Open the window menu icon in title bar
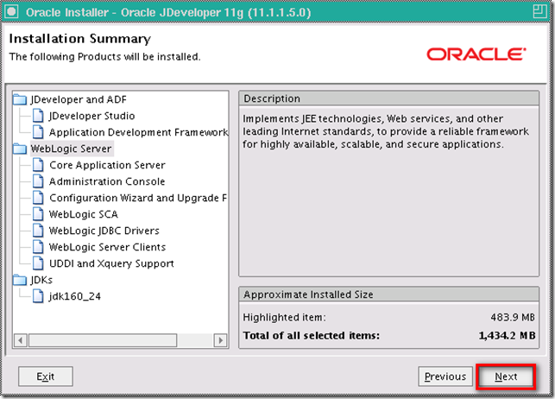This screenshot has height=399, width=555. coord(11,12)
